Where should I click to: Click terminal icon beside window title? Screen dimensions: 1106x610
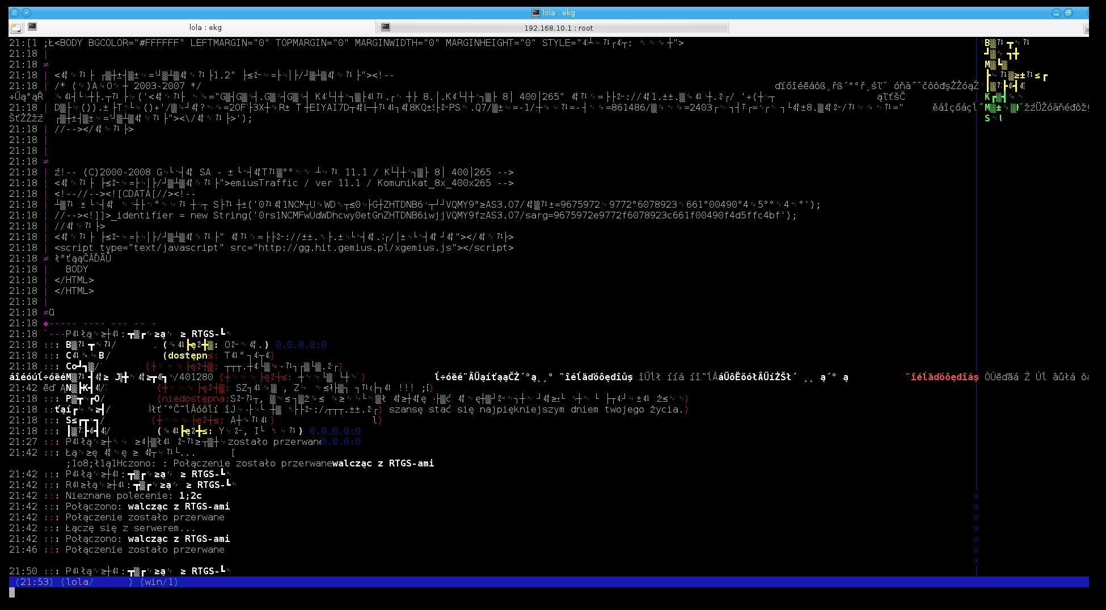click(x=535, y=12)
